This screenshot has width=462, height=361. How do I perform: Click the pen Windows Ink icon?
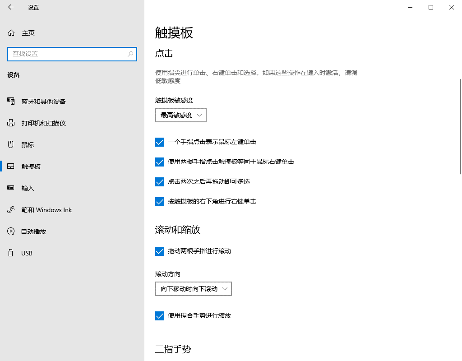11,209
